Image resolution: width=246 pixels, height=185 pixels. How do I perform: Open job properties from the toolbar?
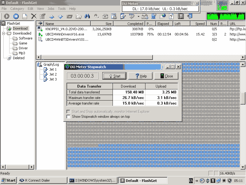(42, 16)
